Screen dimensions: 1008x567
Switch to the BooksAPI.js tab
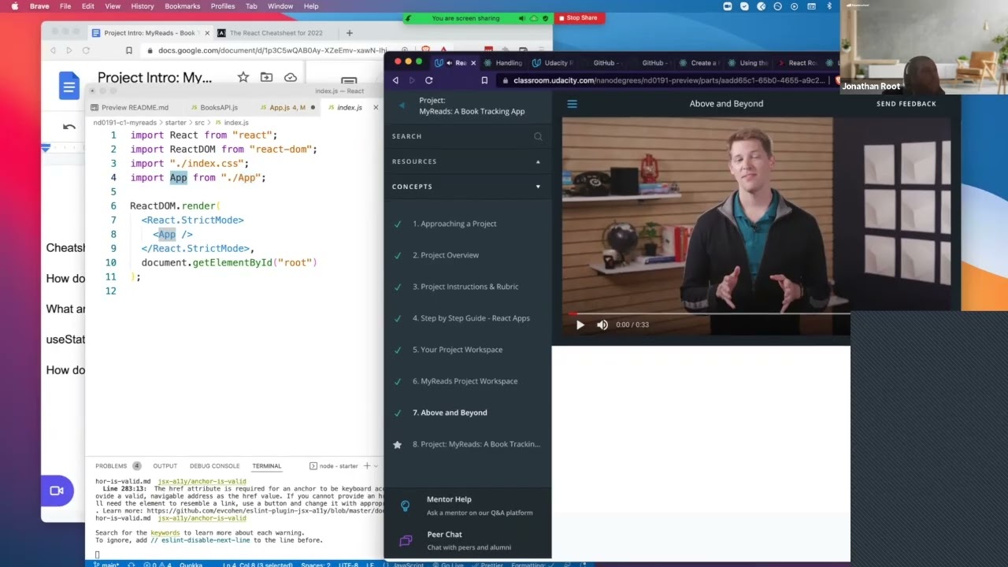[x=213, y=107]
